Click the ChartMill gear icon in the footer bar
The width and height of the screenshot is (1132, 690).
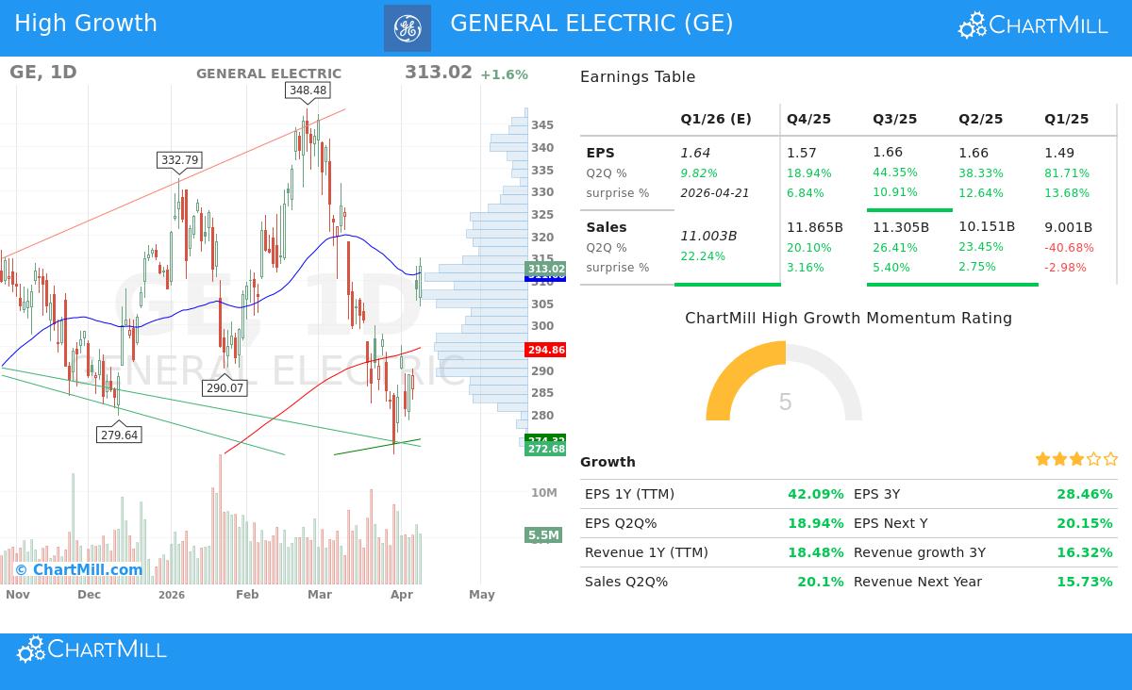28,649
